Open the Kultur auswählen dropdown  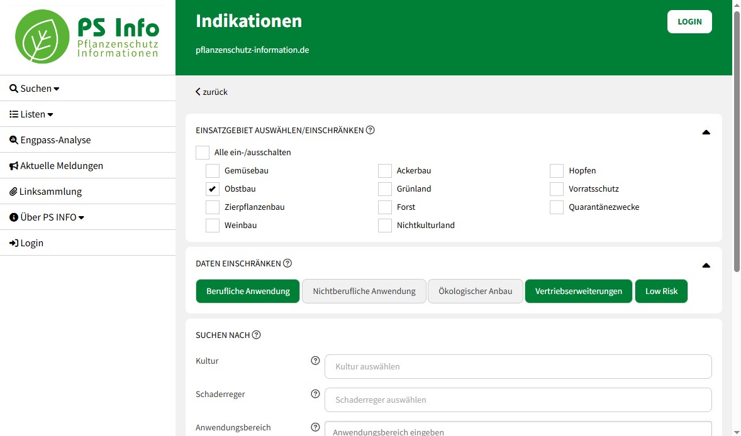(518, 366)
